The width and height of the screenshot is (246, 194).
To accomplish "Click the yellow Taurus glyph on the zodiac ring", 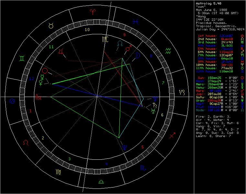I will (51, 26).
